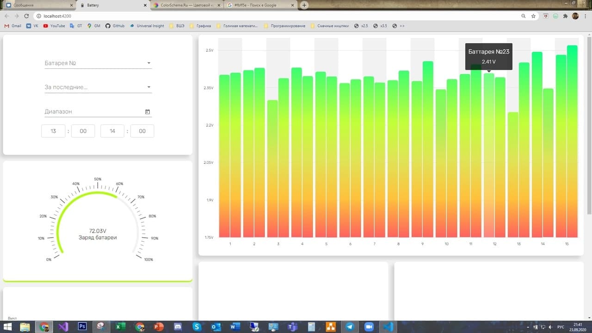This screenshot has height=333, width=592.
Task: Open the Chrome extensions puzzle icon
Action: pos(565,16)
